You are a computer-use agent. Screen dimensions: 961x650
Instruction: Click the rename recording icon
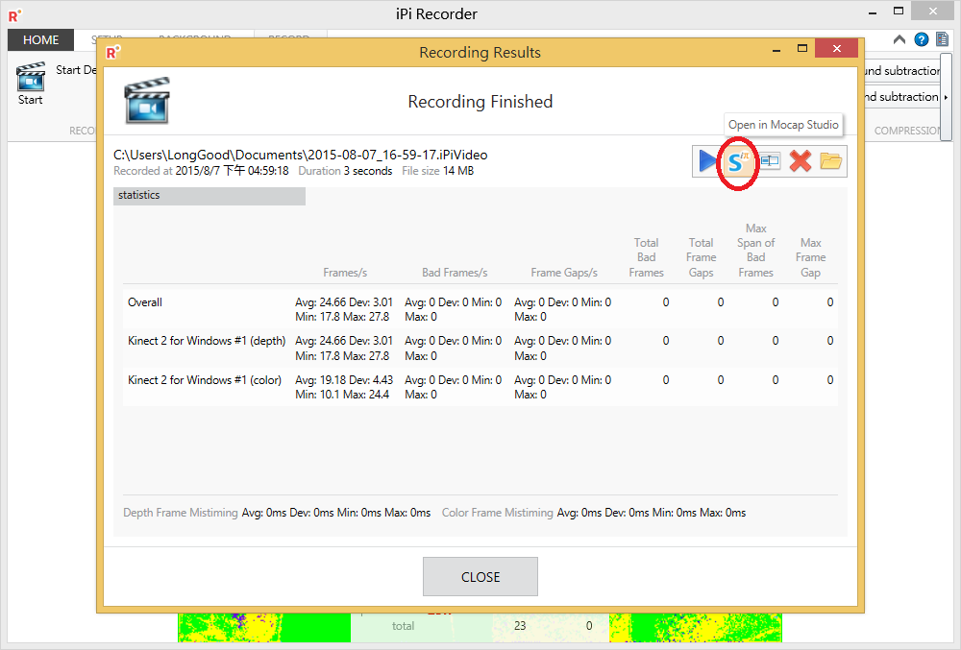[x=769, y=161]
